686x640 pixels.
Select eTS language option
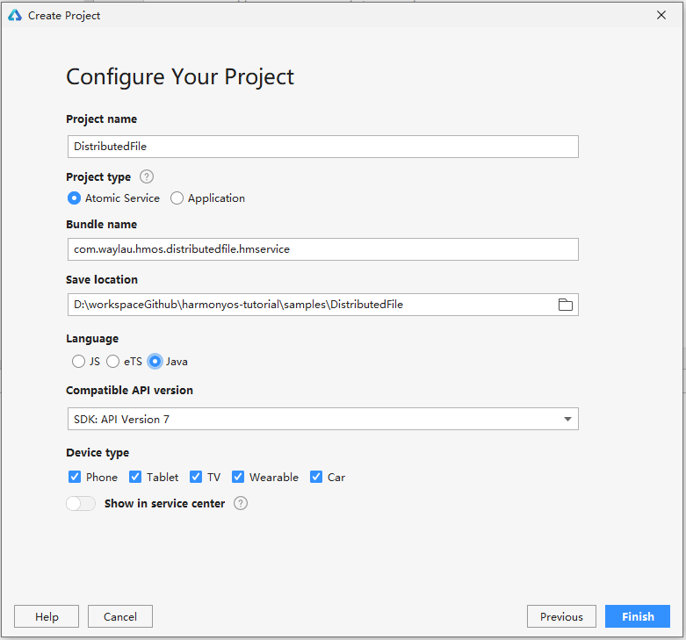pos(113,361)
